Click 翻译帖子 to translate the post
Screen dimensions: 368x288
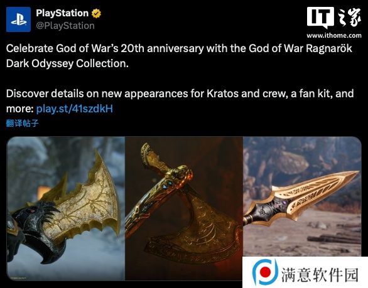coord(23,123)
